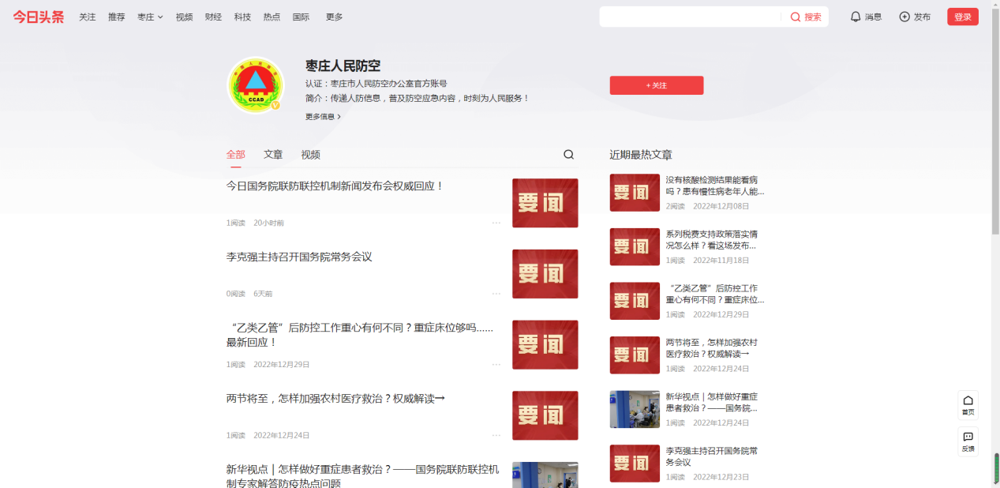1000x488 pixels.
Task: Click hot-list thumbnail for 没有核酸检测结果
Action: tap(635, 193)
